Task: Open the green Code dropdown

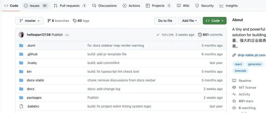Action: point(215,21)
